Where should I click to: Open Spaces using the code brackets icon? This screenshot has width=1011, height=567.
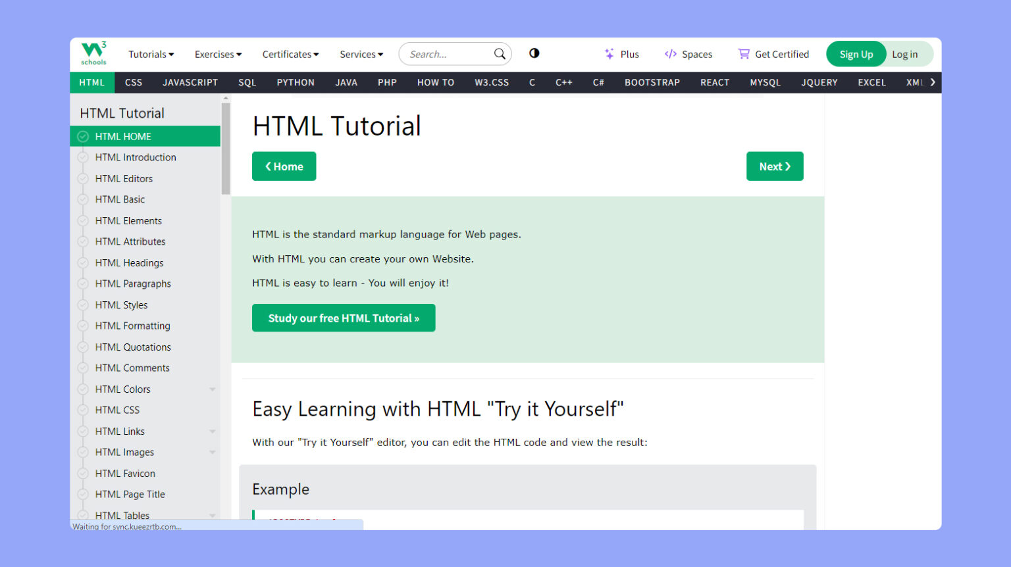(x=671, y=54)
